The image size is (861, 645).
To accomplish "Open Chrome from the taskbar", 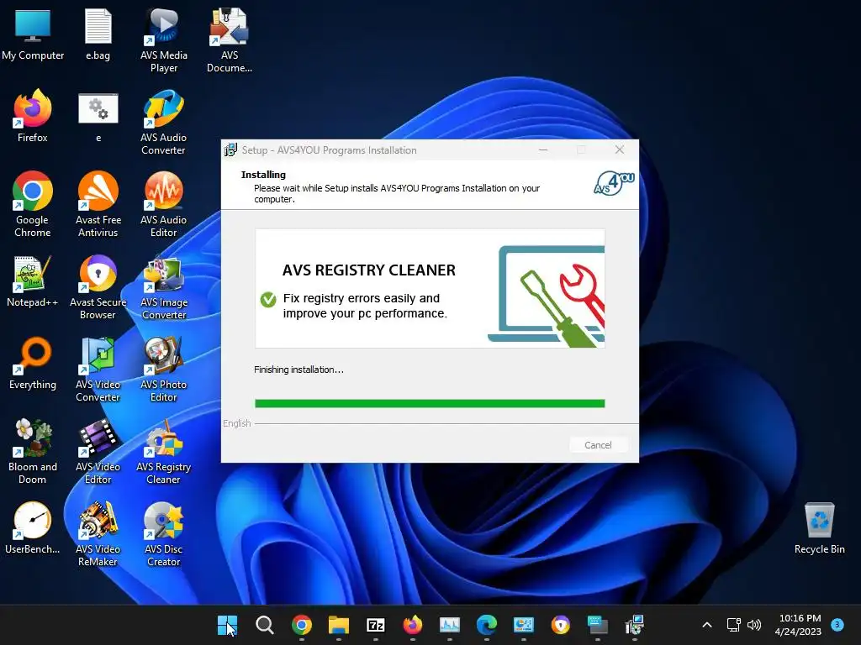I will click(302, 625).
